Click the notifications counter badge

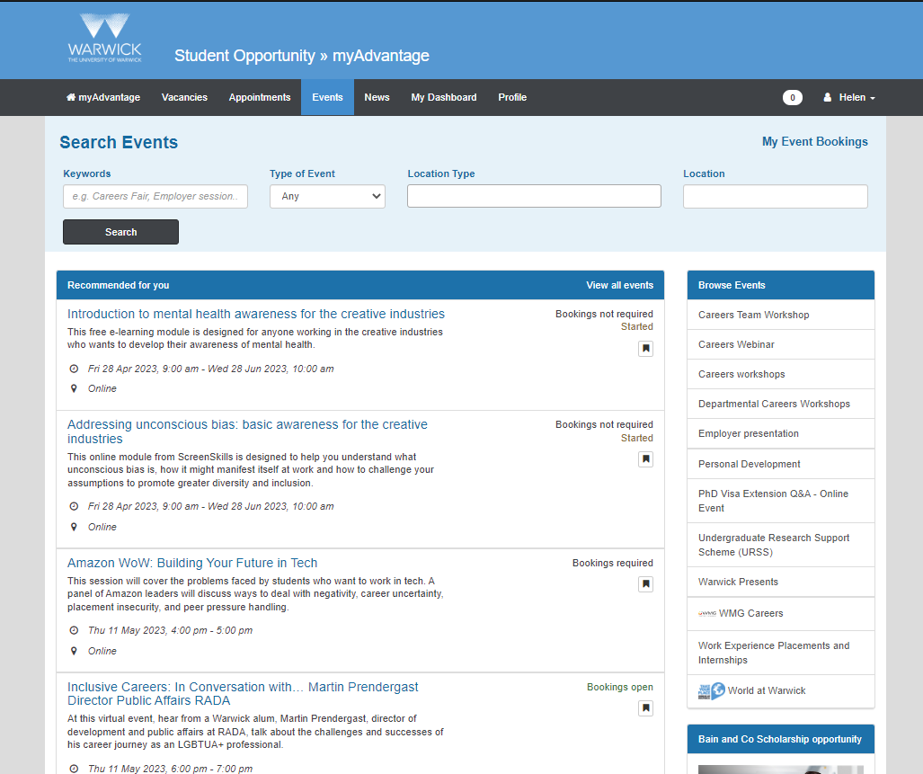[792, 98]
